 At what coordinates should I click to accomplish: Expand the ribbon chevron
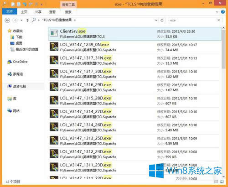coord(217,12)
